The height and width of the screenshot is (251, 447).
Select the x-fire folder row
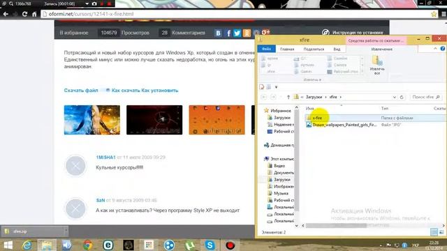point(375,118)
